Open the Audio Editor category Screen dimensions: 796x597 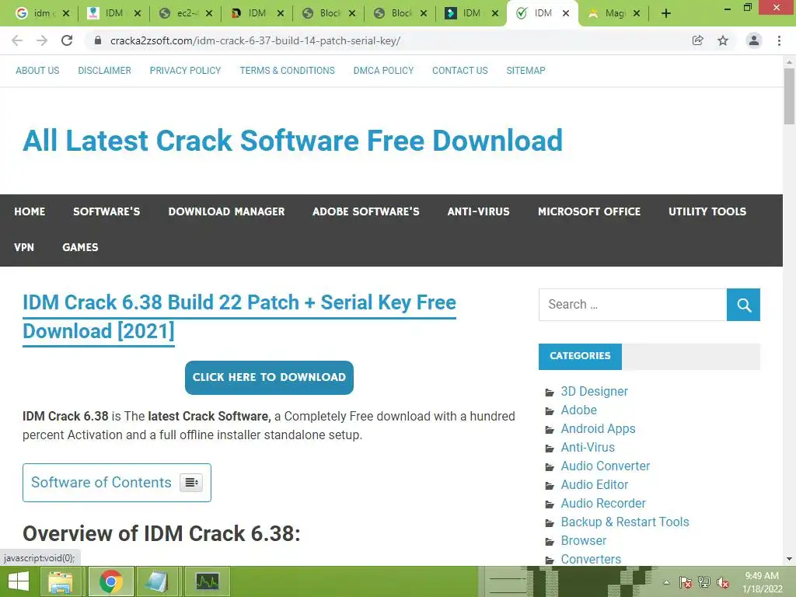595,485
